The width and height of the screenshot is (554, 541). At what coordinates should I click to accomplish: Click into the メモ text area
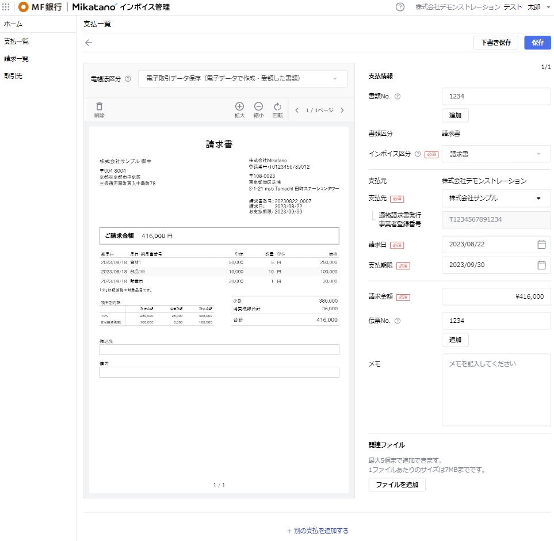coord(496,390)
